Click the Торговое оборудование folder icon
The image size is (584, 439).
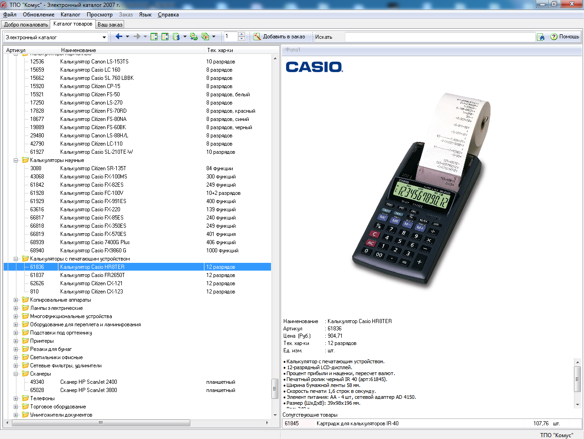tap(26, 407)
